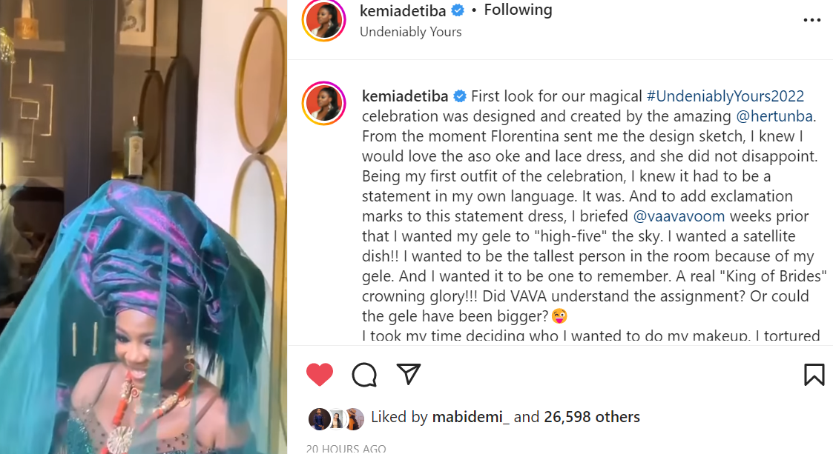The image size is (833, 454).
Task: Click the caption's kemiadetiba avatar
Action: pyautogui.click(x=324, y=104)
